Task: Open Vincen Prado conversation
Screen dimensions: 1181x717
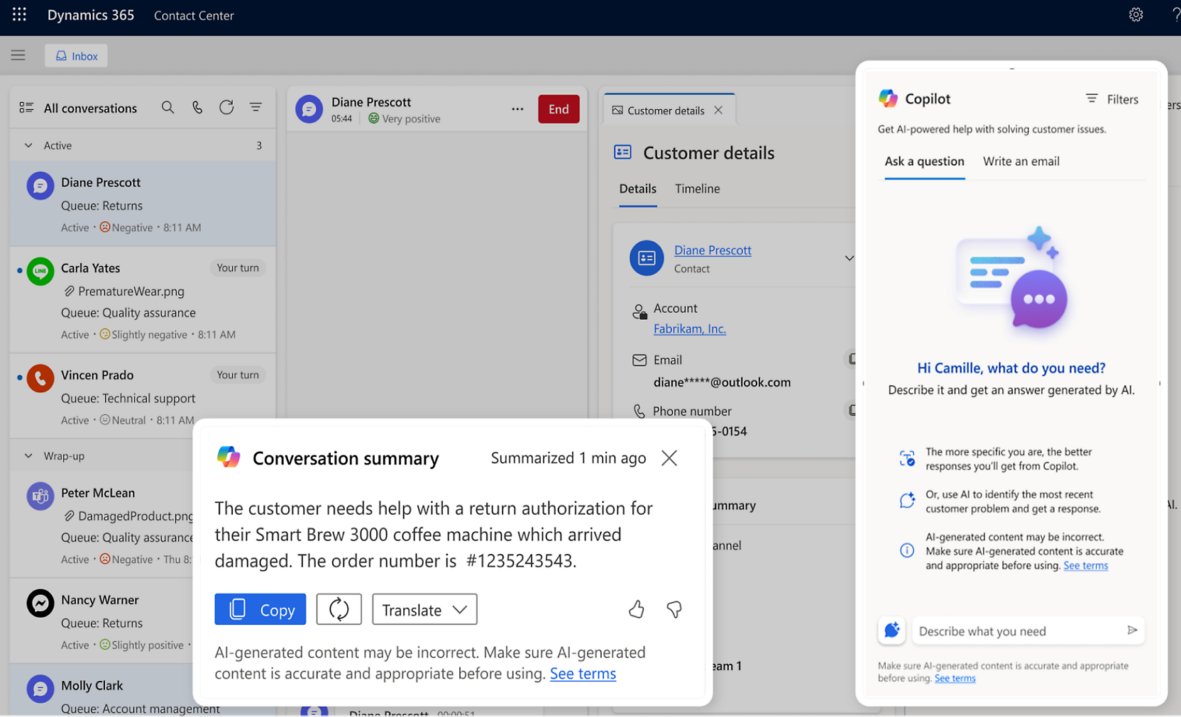Action: tap(143, 396)
